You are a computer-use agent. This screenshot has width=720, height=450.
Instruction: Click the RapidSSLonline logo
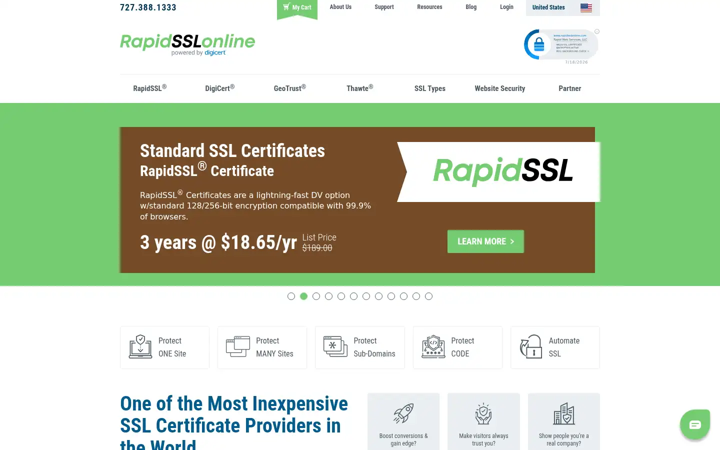[x=187, y=44]
